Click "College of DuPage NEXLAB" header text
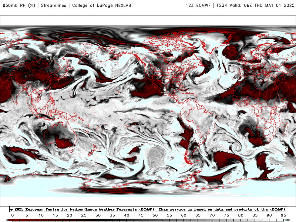This screenshot has width=296, height=222. [101, 5]
